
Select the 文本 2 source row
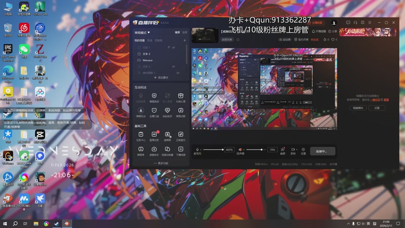[x=160, y=54]
